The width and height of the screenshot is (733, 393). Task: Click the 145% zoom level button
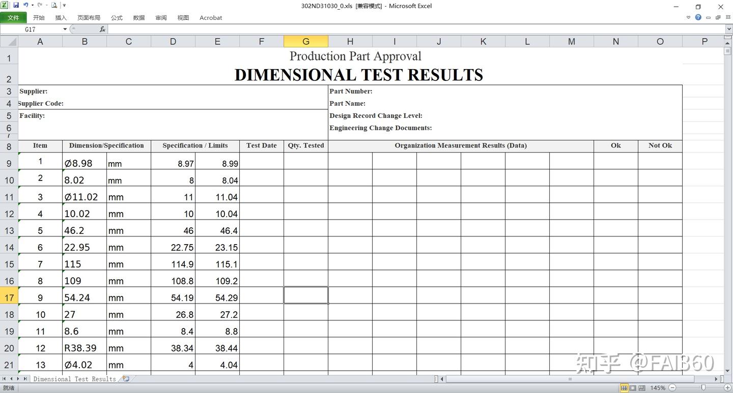click(658, 388)
